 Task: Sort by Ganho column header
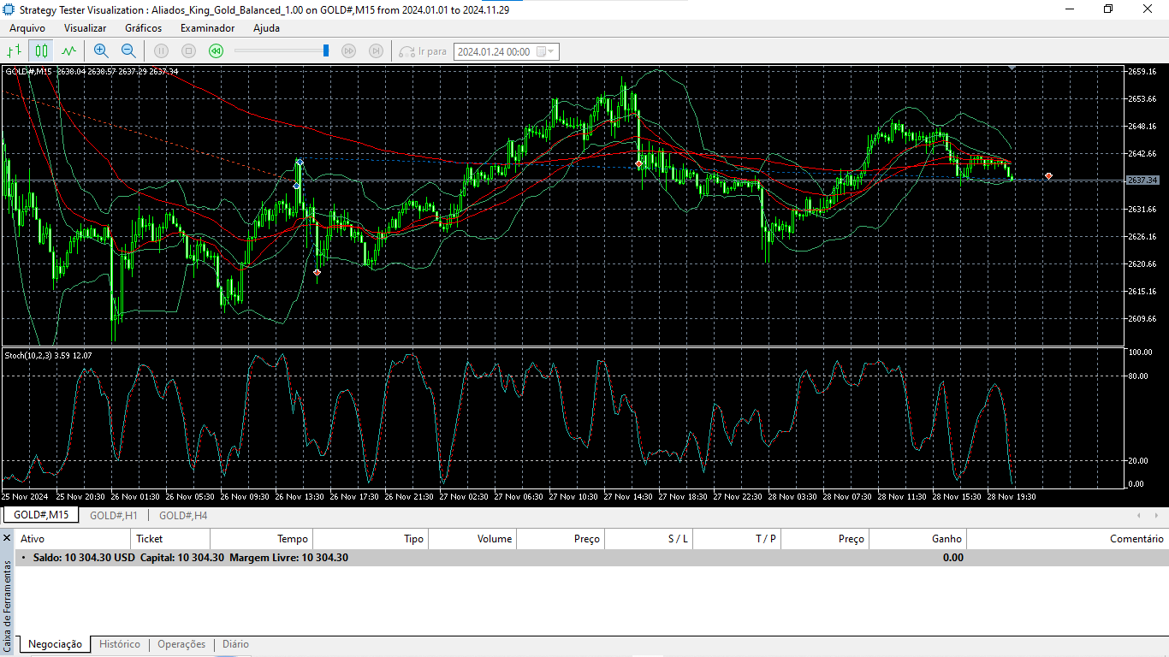(x=918, y=539)
